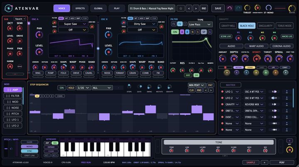Viewport: 299px width, 167px height.
Task: Toggle the keyboard SEQ mode
Action: tap(55, 143)
